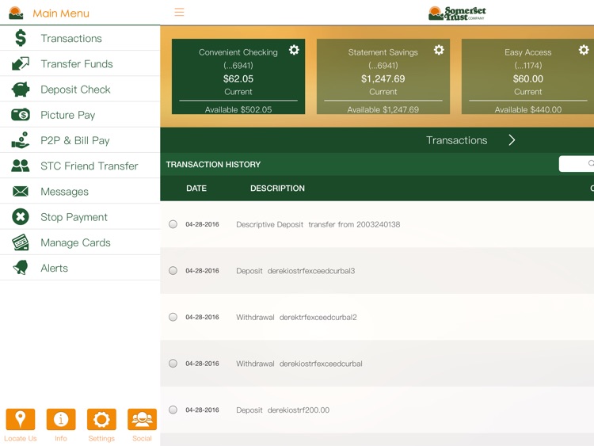The width and height of the screenshot is (594, 446).
Task: Select the Descriptive Deposit transfer radio button
Action: click(x=173, y=224)
